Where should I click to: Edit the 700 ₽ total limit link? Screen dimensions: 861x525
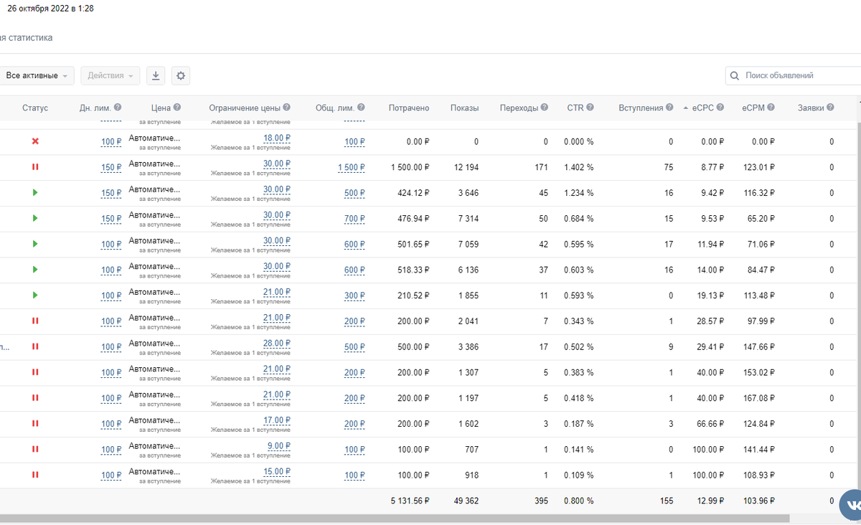tap(354, 219)
